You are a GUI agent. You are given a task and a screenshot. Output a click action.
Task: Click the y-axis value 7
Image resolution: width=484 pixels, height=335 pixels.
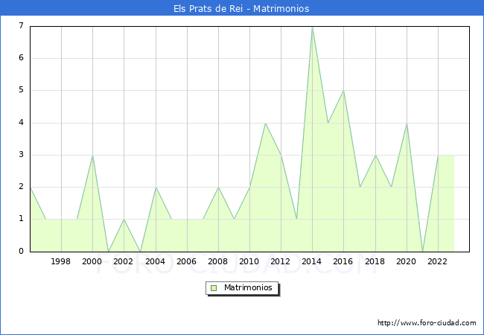click(x=22, y=25)
